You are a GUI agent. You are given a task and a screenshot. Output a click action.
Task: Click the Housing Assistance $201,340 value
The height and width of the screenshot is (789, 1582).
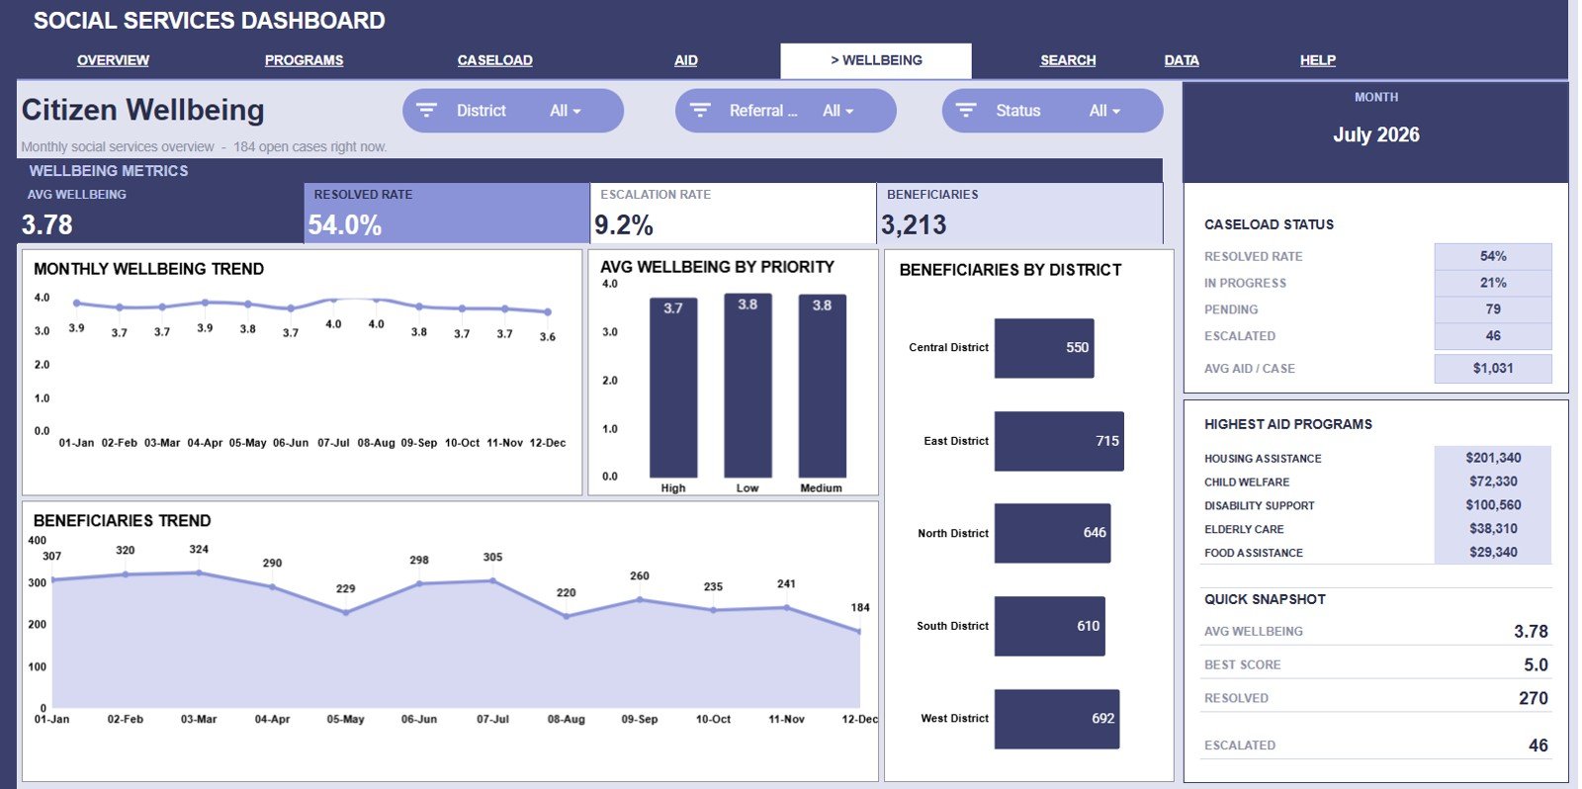tap(1493, 458)
